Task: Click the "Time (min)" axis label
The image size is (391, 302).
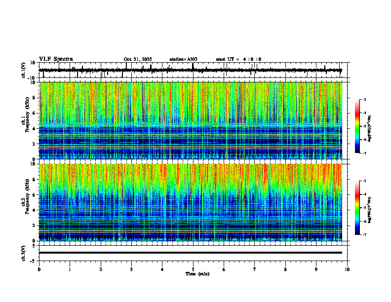Action: coord(197,274)
